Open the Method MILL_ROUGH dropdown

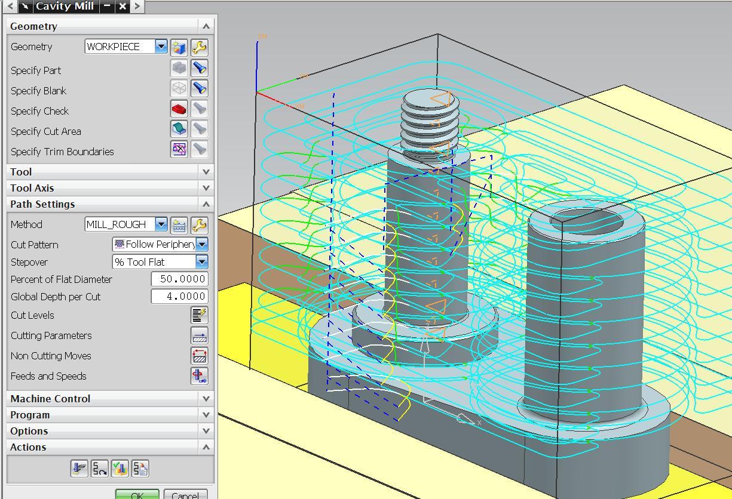point(161,224)
